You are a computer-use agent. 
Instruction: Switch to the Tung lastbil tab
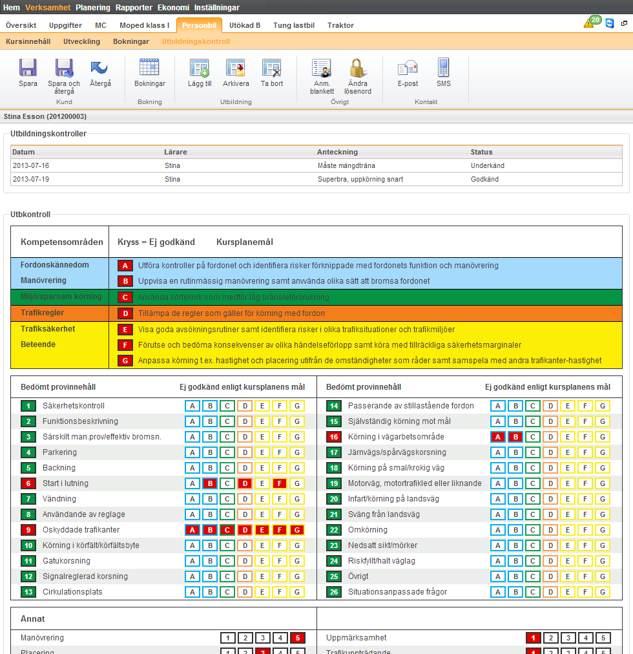(293, 25)
